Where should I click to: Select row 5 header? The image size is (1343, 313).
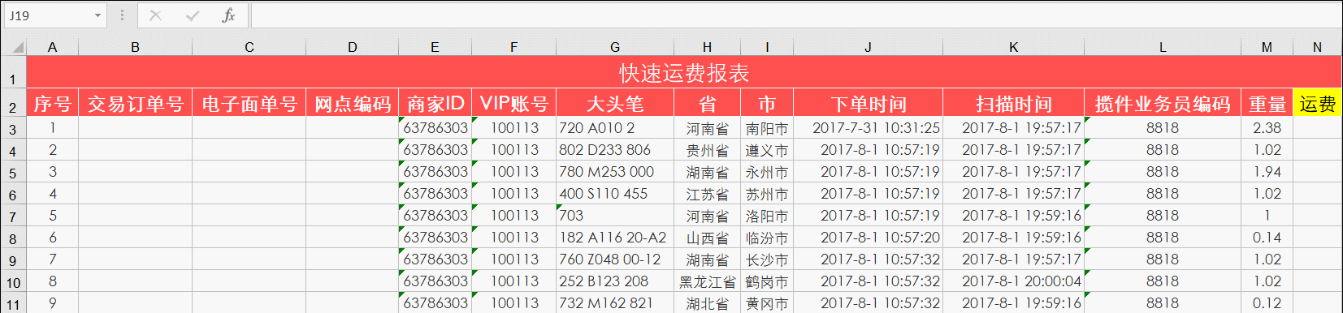coord(13,172)
